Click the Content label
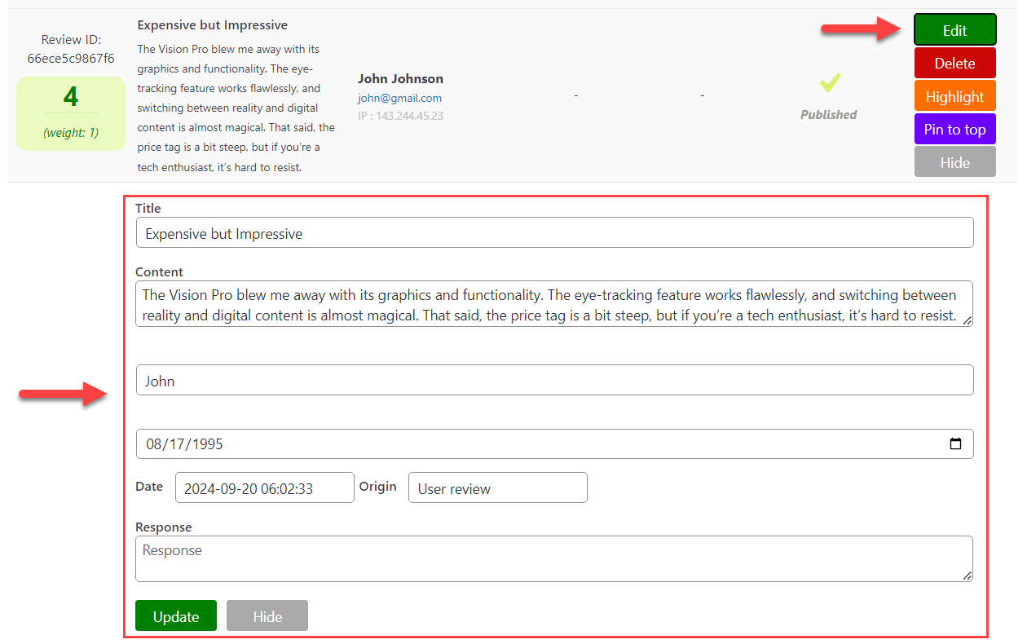This screenshot has width=1027, height=644. point(160,272)
